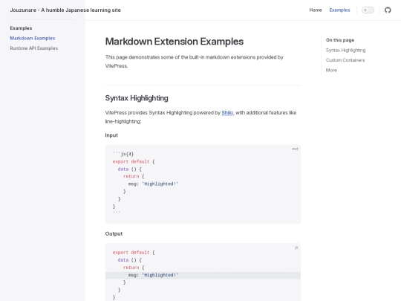
Task: Click the Jouzunare site title
Action: (65, 10)
